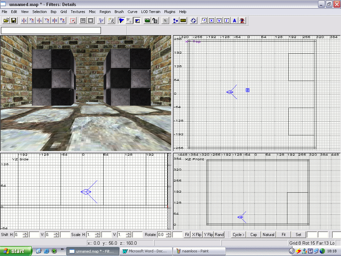Toggle the blue Y axis lock button

219,21
